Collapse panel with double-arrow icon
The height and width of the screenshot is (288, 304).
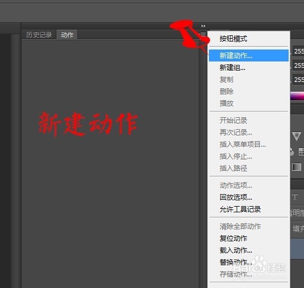203,26
